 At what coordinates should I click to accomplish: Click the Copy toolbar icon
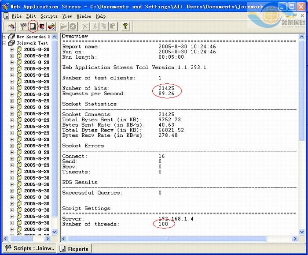104,26
